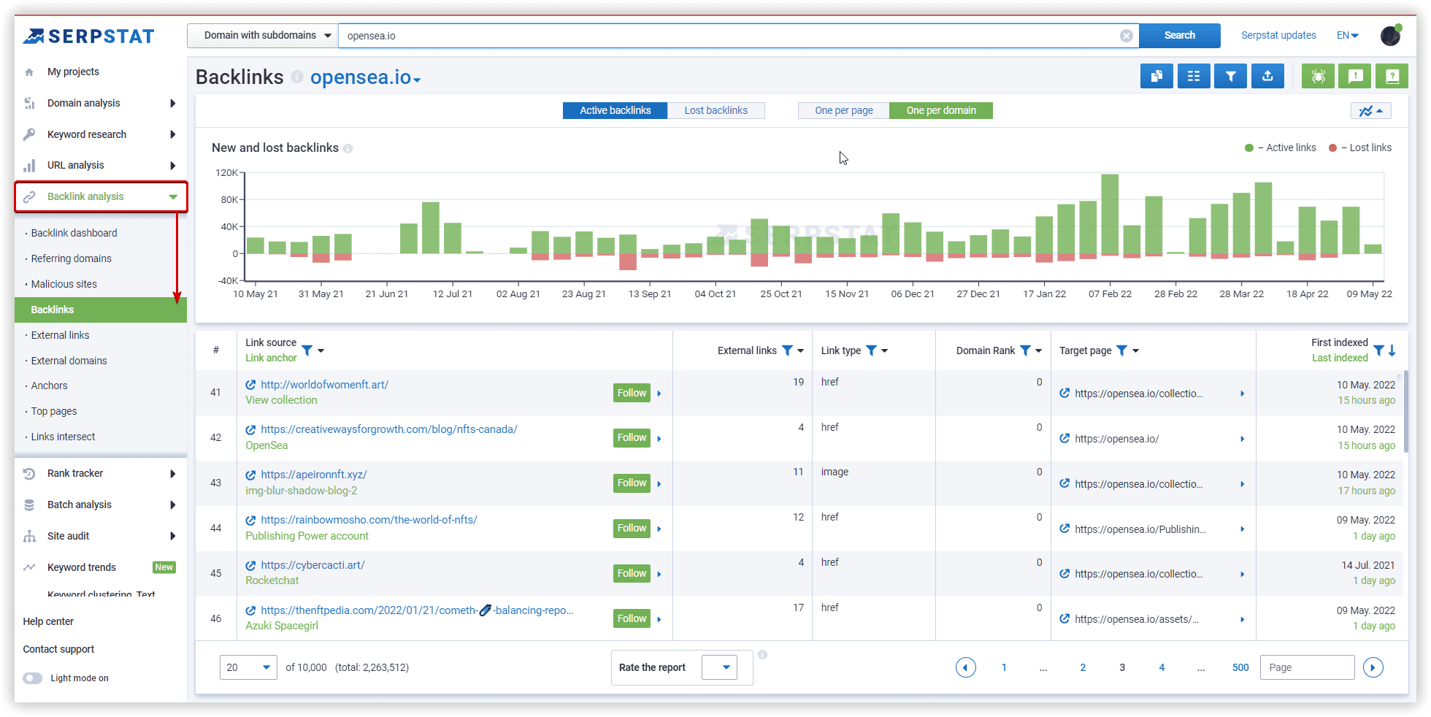Open rows per page dropdown showing 20
1431x717 pixels.
(248, 667)
